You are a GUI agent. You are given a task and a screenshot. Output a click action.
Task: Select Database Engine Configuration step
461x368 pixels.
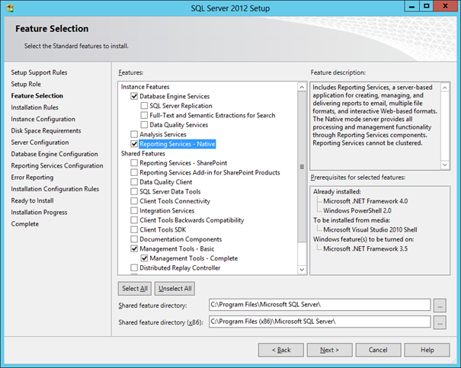pyautogui.click(x=54, y=154)
